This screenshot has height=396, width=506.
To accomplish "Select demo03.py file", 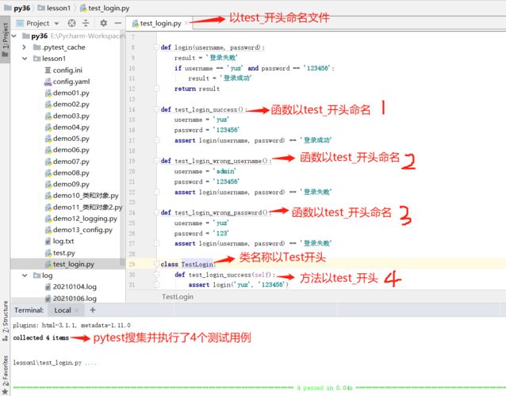I will 71,116.
